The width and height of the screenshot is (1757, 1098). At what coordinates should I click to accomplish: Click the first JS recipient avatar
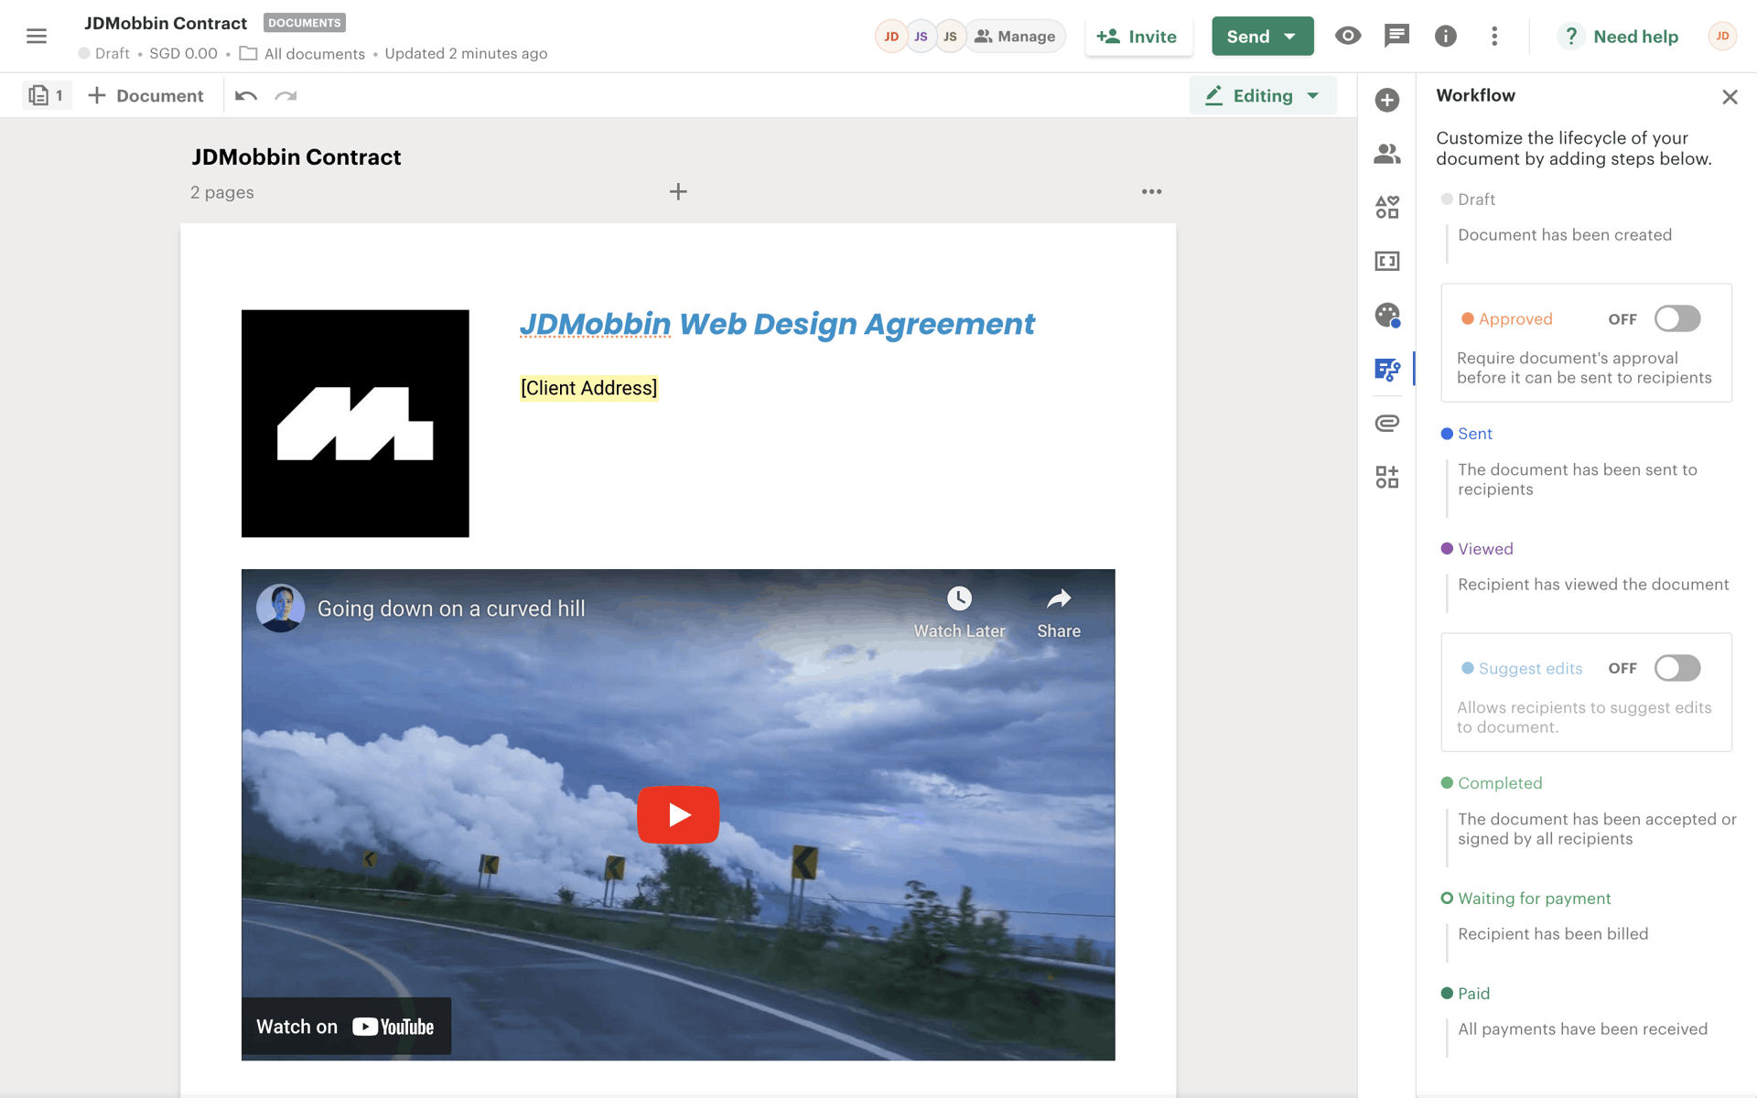click(x=921, y=37)
